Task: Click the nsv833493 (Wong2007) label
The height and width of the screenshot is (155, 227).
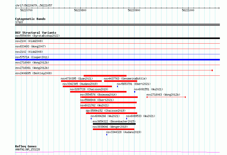Action: click(31, 46)
